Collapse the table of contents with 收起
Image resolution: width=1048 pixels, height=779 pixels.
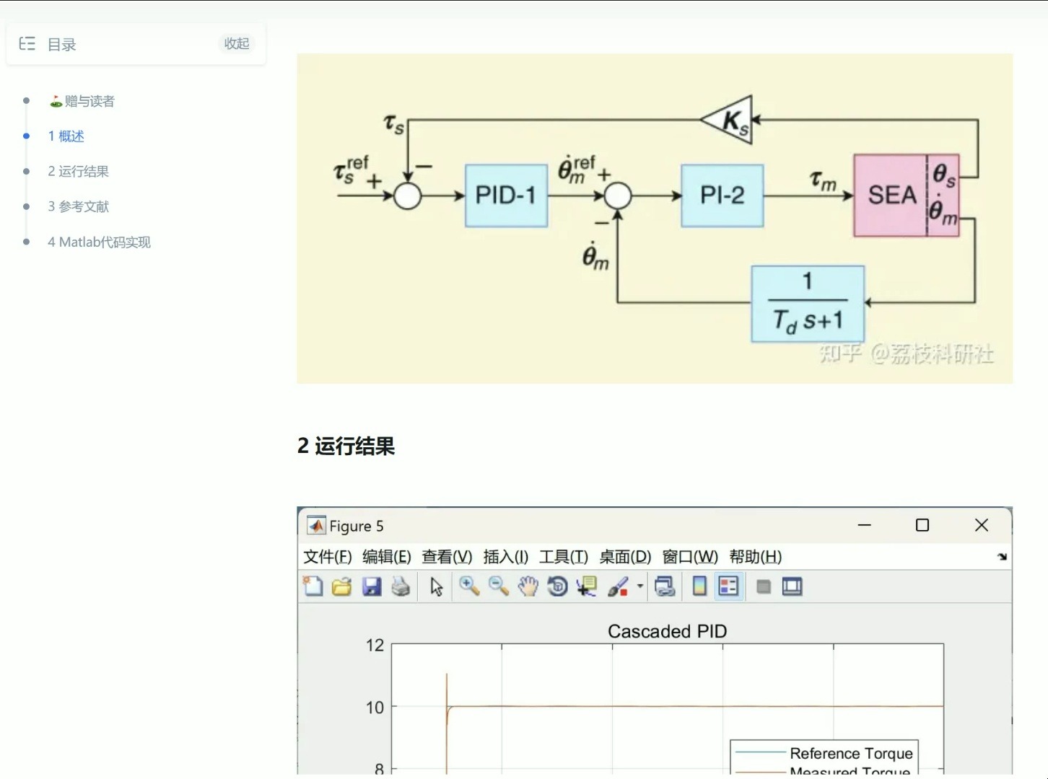point(237,43)
